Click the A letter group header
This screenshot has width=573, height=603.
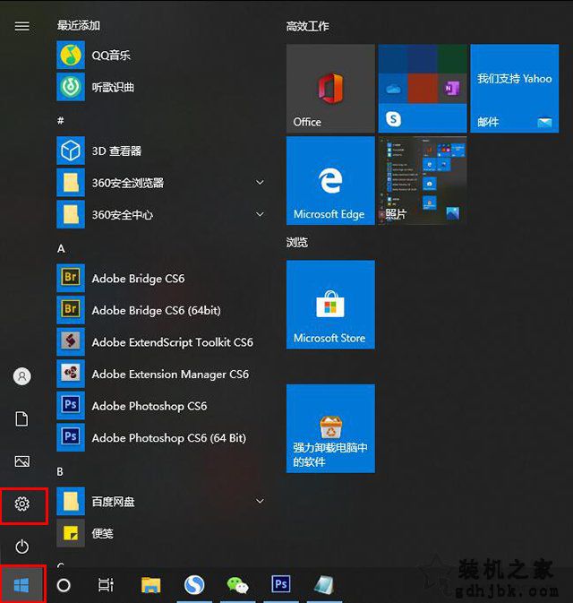click(x=61, y=249)
